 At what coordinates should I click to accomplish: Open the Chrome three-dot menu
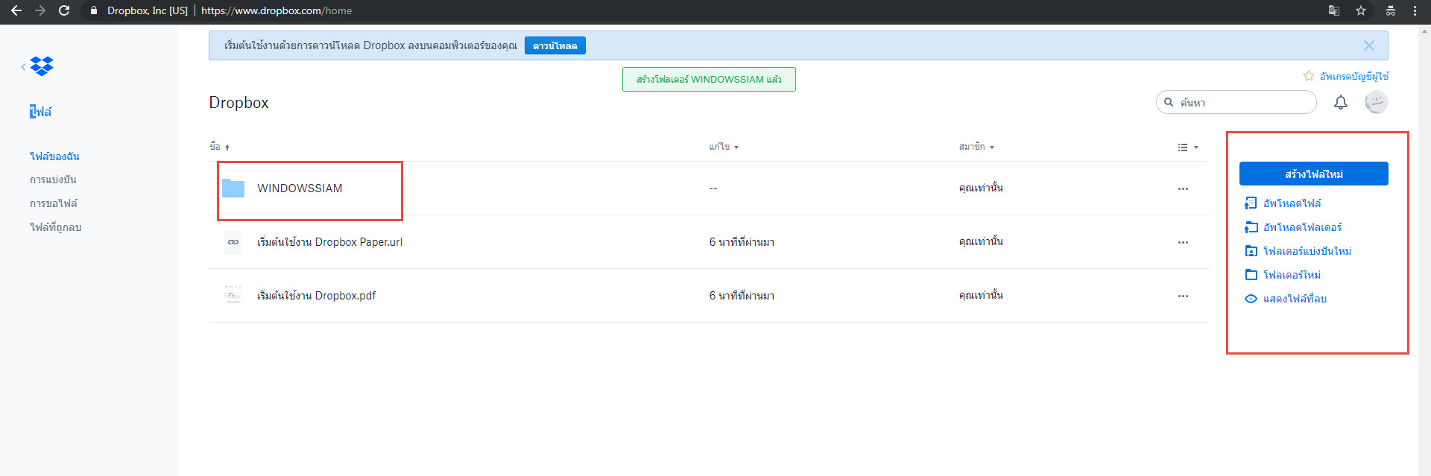click(x=1415, y=10)
